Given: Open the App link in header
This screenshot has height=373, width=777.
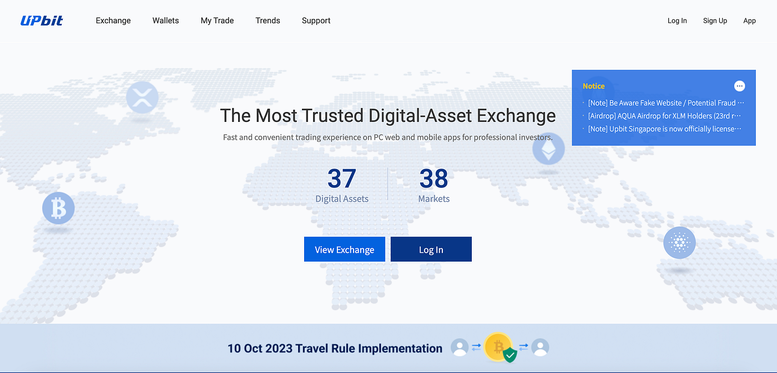Looking at the screenshot, I should (749, 21).
